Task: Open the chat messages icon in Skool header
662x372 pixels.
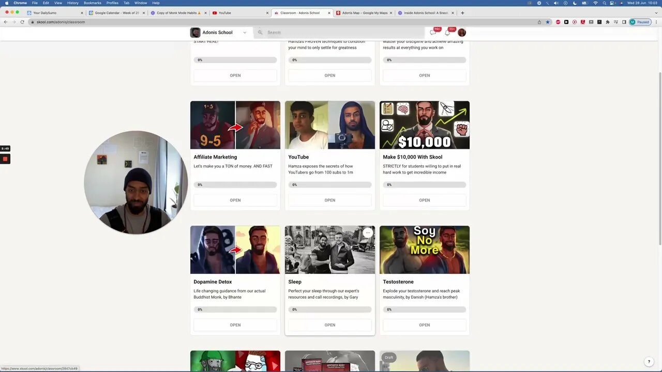Action: click(x=433, y=33)
